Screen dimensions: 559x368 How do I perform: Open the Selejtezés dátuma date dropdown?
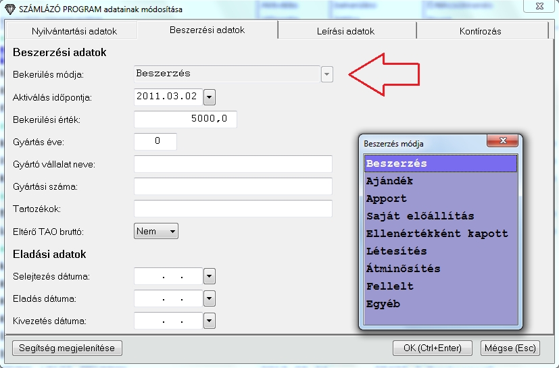(209, 276)
